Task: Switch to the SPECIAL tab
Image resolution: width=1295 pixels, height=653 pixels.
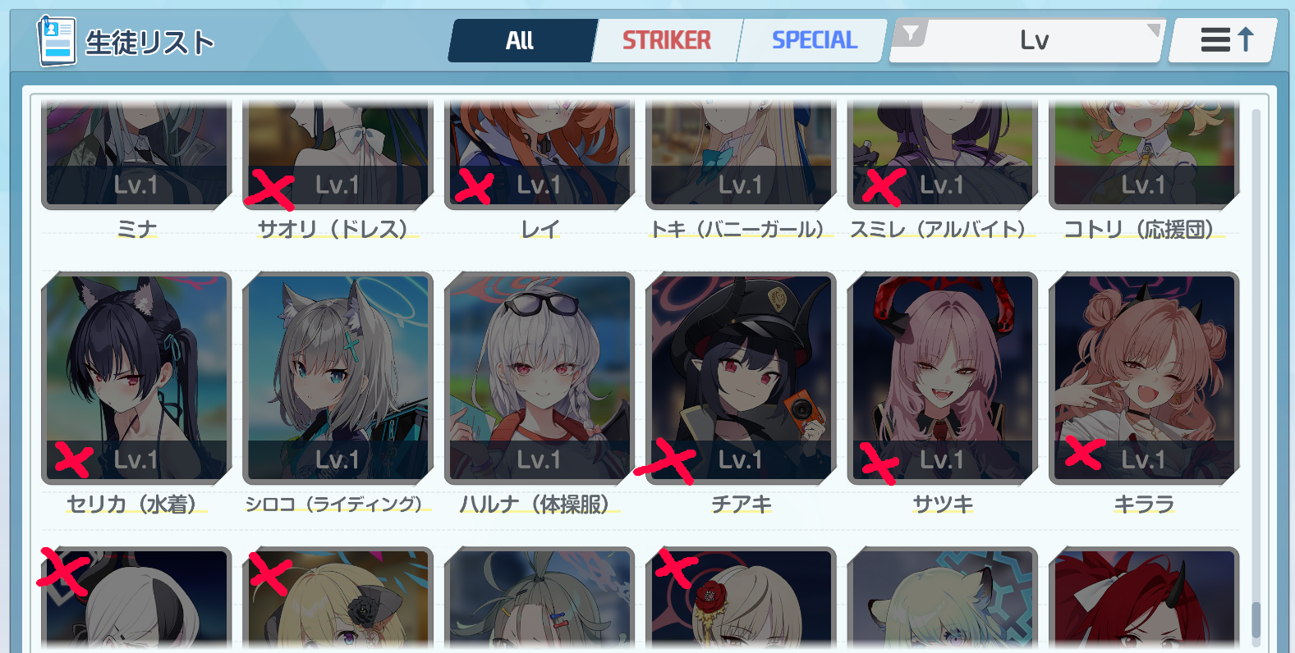Action: click(814, 40)
